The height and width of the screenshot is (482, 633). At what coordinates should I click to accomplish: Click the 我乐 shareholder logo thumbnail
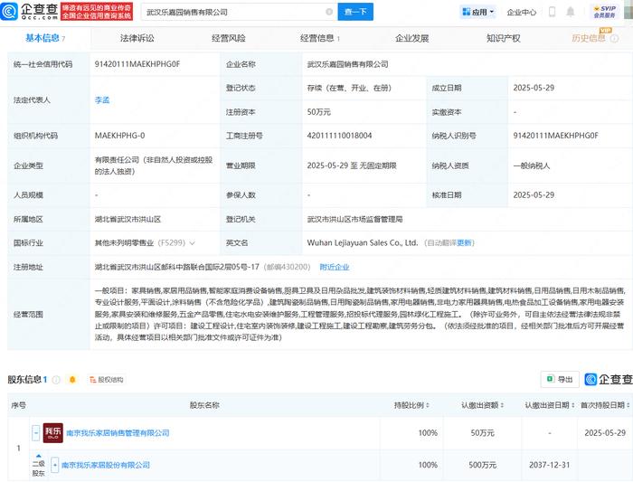point(52,433)
